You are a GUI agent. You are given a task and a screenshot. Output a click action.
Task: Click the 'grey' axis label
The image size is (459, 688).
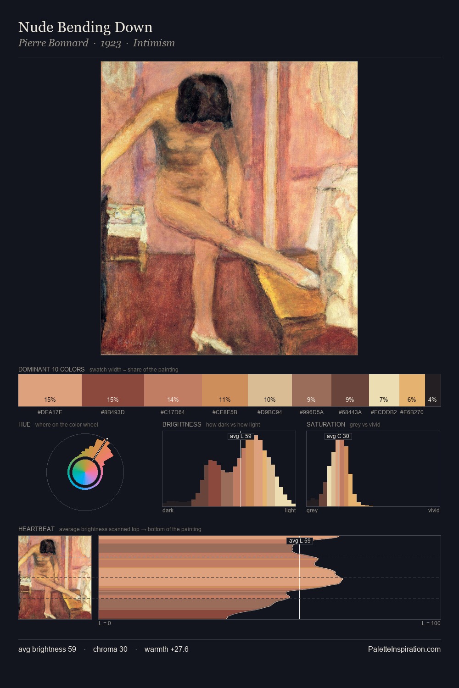[x=312, y=510]
